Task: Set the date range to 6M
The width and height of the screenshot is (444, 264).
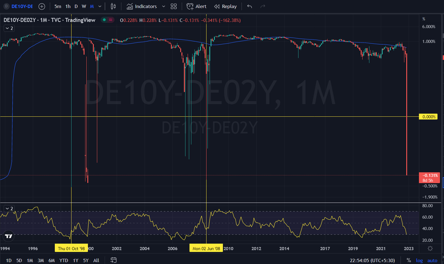Action: tap(52, 260)
